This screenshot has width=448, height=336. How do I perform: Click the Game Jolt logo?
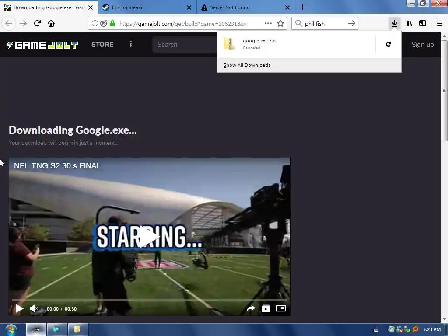(x=42, y=45)
